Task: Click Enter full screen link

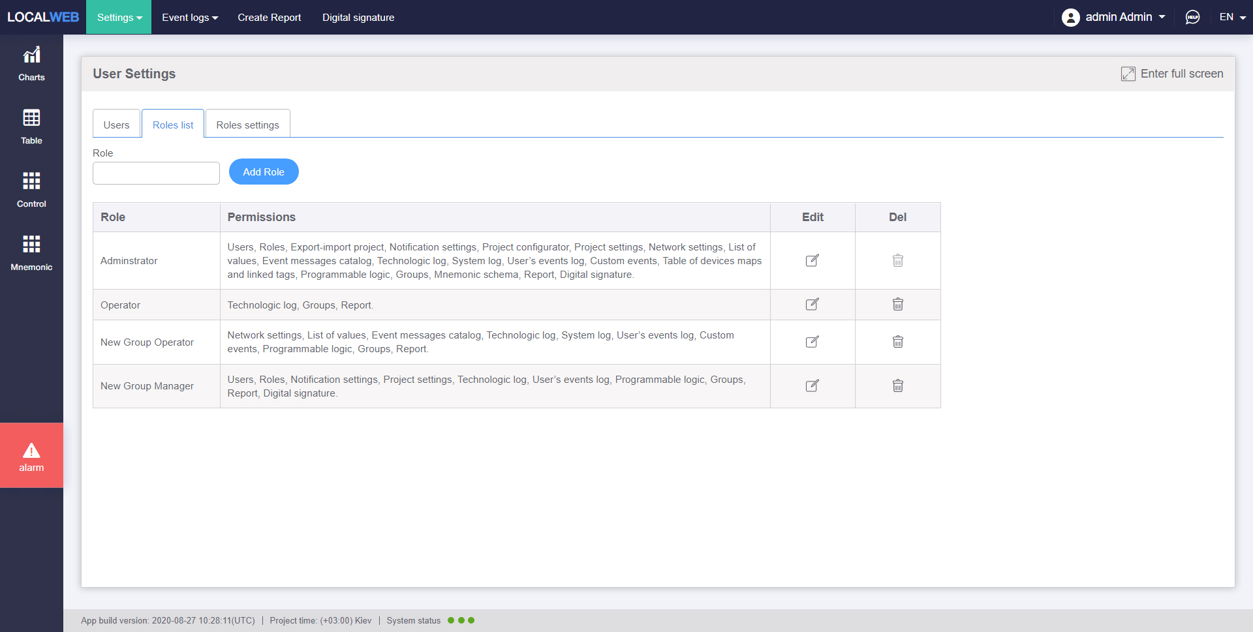Action: click(x=1172, y=74)
